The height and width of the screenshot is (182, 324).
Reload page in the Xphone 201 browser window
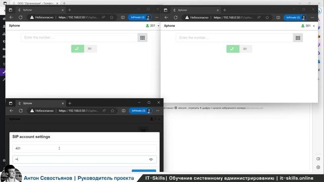[20, 18]
